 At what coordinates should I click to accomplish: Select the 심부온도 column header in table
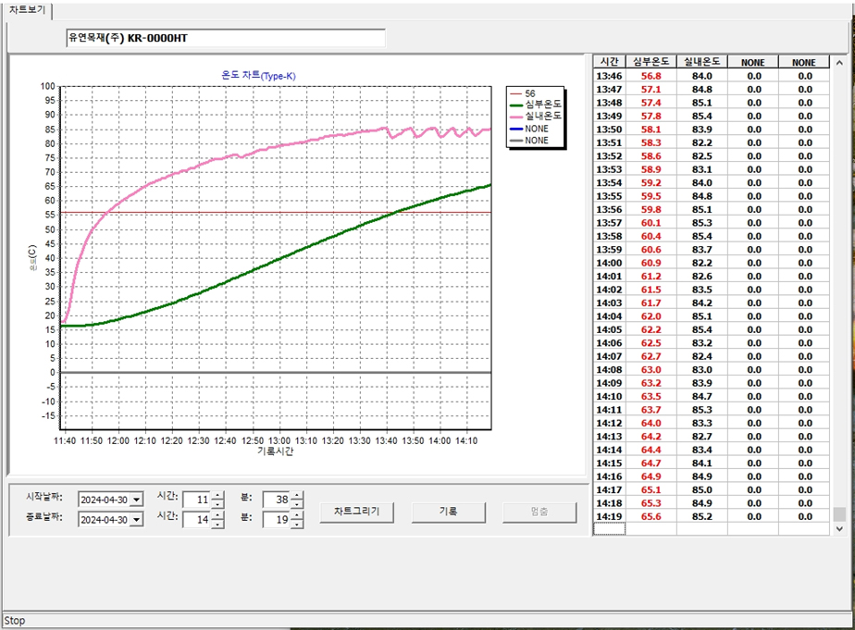(652, 61)
